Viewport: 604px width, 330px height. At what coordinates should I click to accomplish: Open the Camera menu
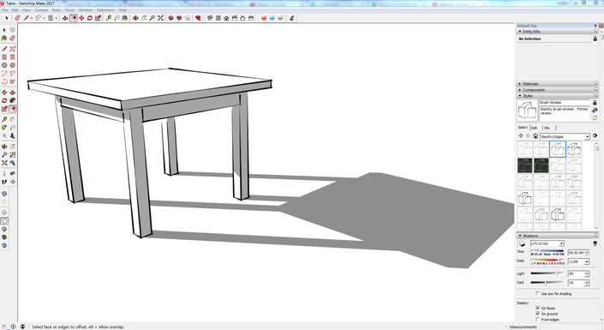tap(41, 10)
